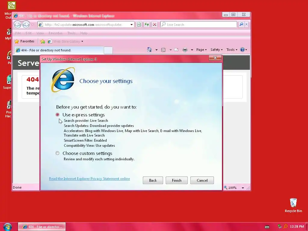Open Favorites star button
Image resolution: width=308 pixels, height=231 pixels.
pyautogui.click(x=25, y=41)
